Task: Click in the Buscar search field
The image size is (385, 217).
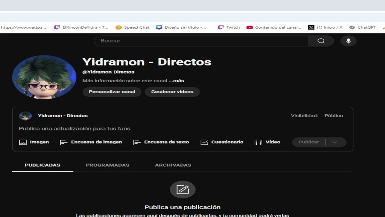Action: [201, 41]
